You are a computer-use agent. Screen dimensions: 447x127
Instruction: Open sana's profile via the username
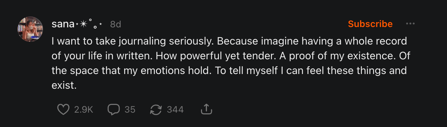[x=61, y=24]
